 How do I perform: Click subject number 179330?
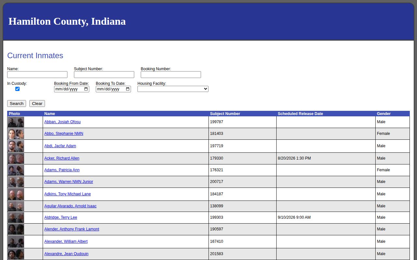point(217,158)
